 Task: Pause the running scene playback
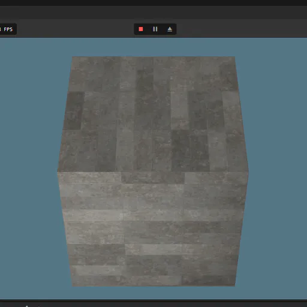[155, 29]
